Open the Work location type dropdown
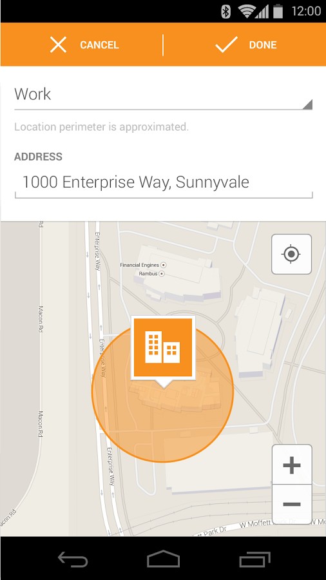 pyautogui.click(x=164, y=95)
